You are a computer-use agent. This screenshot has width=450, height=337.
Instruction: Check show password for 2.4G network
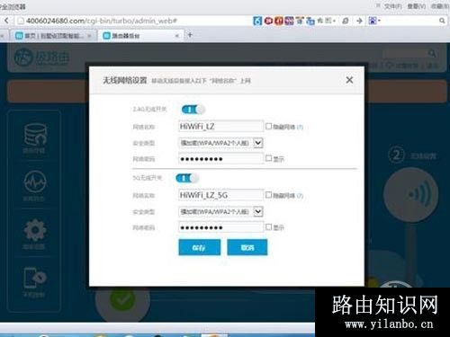tap(268, 158)
